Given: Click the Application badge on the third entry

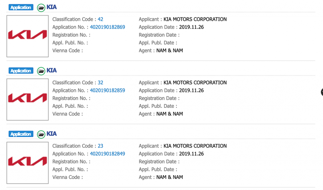Looking at the screenshot, I should click(x=21, y=134).
